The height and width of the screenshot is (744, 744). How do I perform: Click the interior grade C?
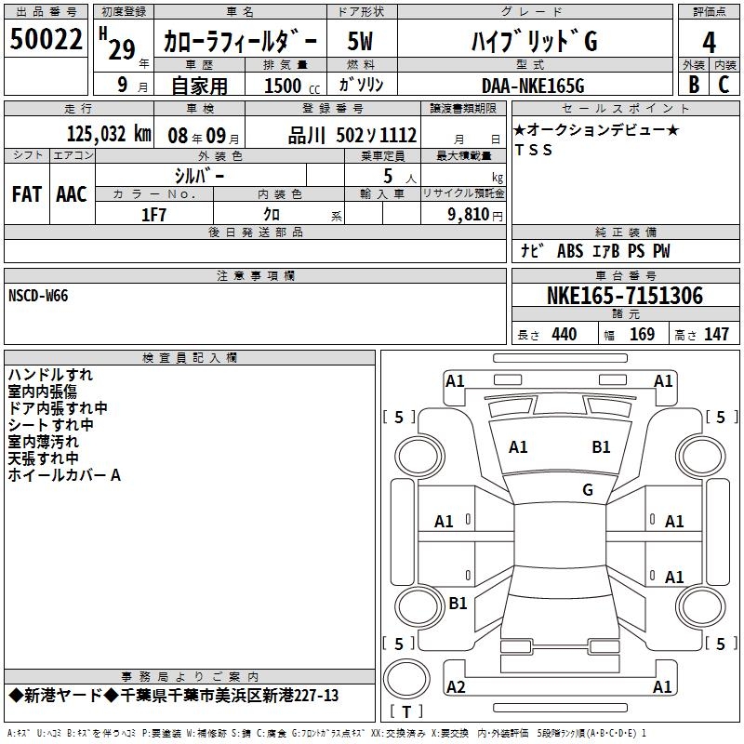point(724,85)
